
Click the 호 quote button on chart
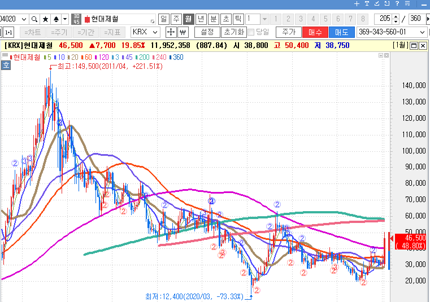6,65
